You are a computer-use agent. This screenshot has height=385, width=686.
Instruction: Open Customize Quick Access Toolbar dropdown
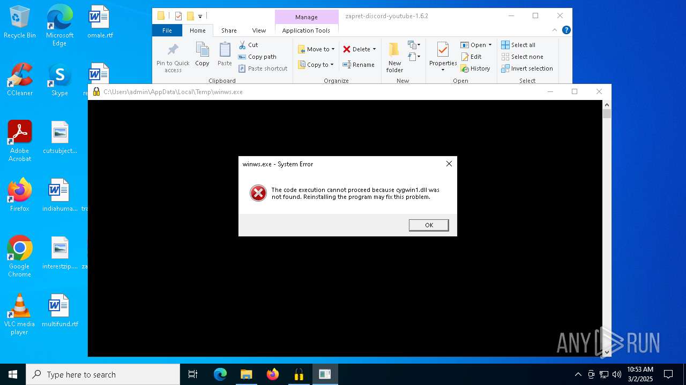click(x=200, y=16)
